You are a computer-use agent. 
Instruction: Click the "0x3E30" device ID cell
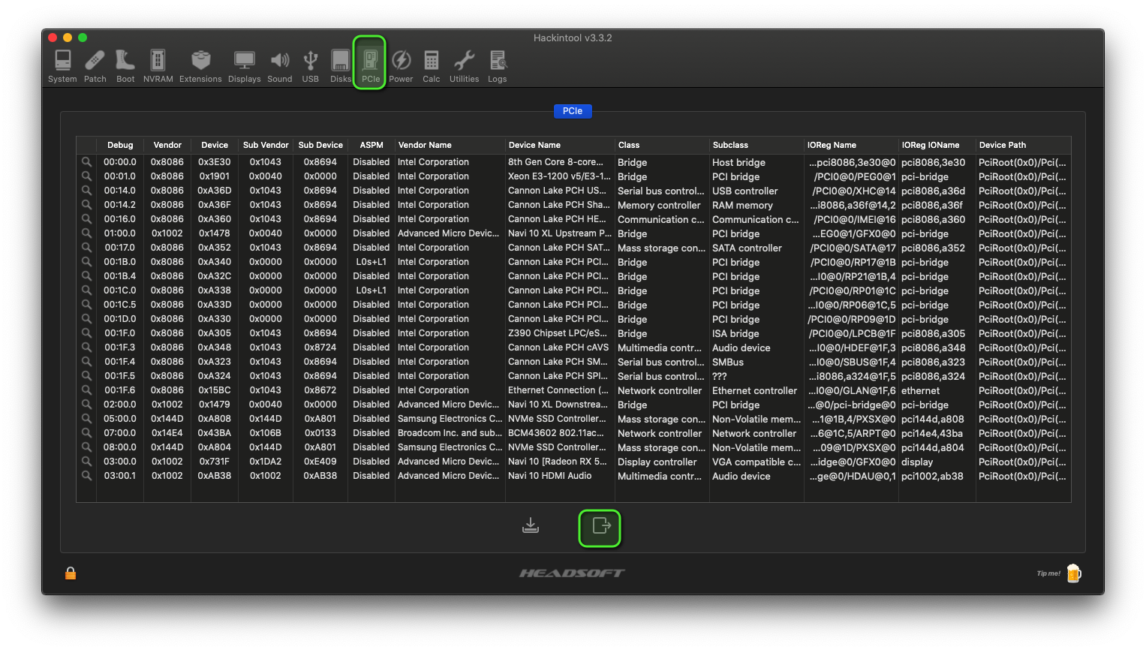tap(215, 162)
